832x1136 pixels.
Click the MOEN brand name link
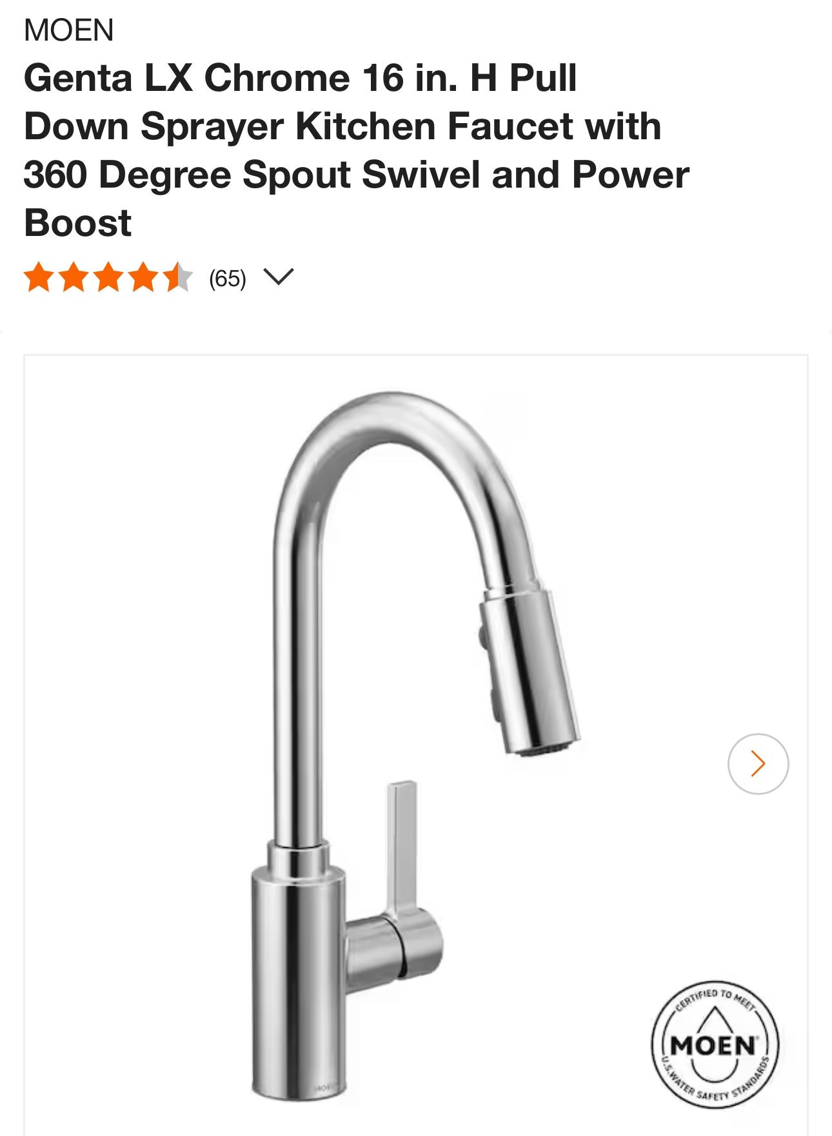click(x=69, y=30)
